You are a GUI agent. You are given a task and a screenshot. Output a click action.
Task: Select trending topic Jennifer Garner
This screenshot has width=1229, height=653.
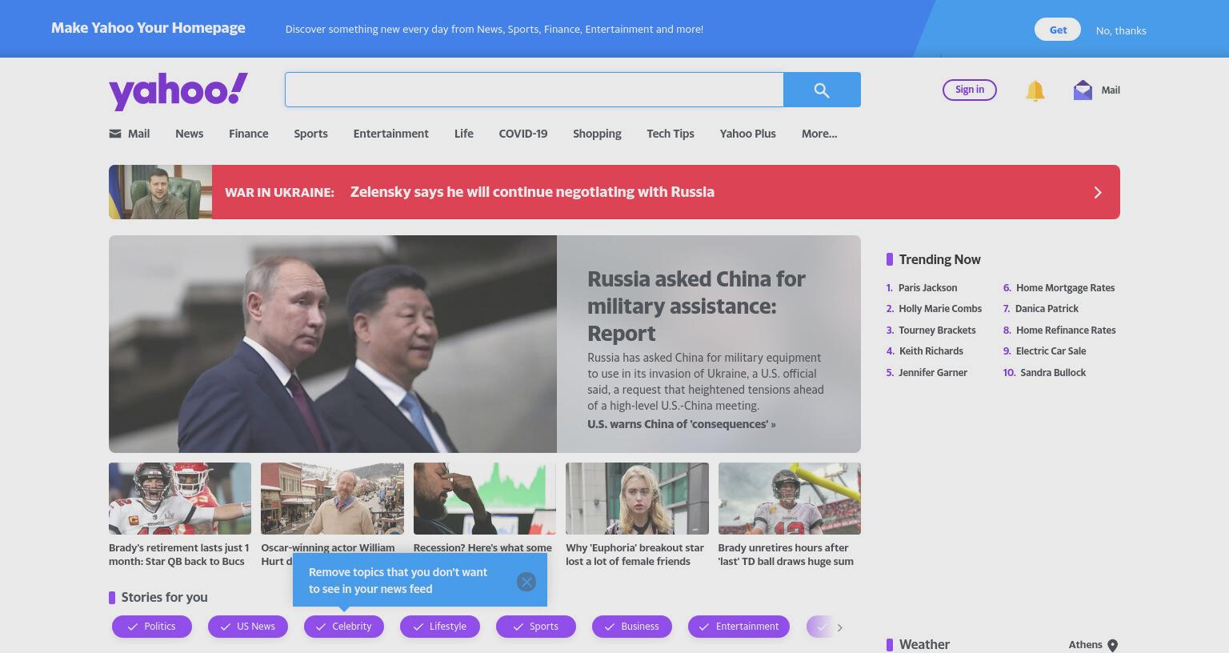point(932,373)
